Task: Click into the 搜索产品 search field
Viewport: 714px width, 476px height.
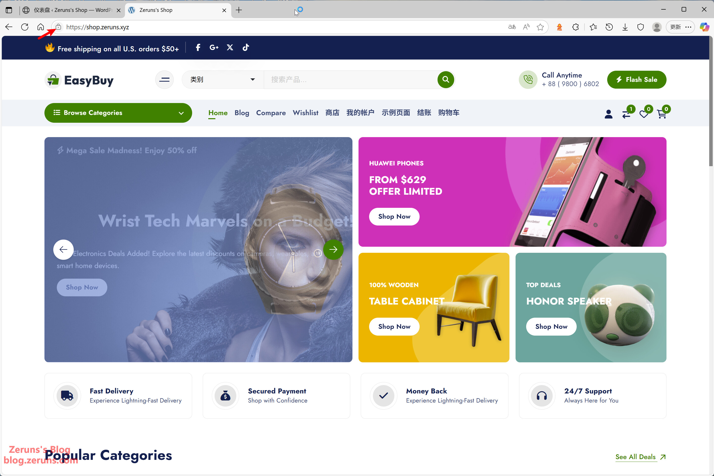Action: (350, 80)
